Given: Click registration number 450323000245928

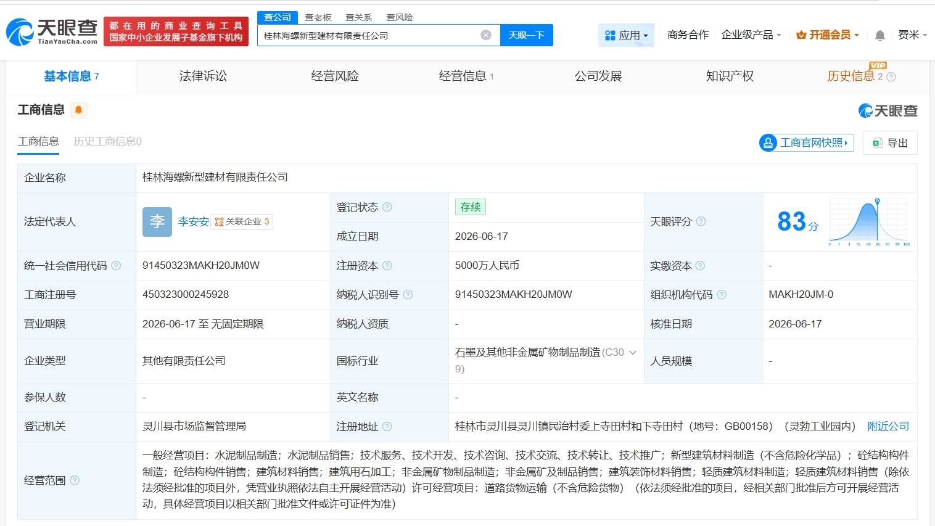Looking at the screenshot, I should tap(186, 295).
